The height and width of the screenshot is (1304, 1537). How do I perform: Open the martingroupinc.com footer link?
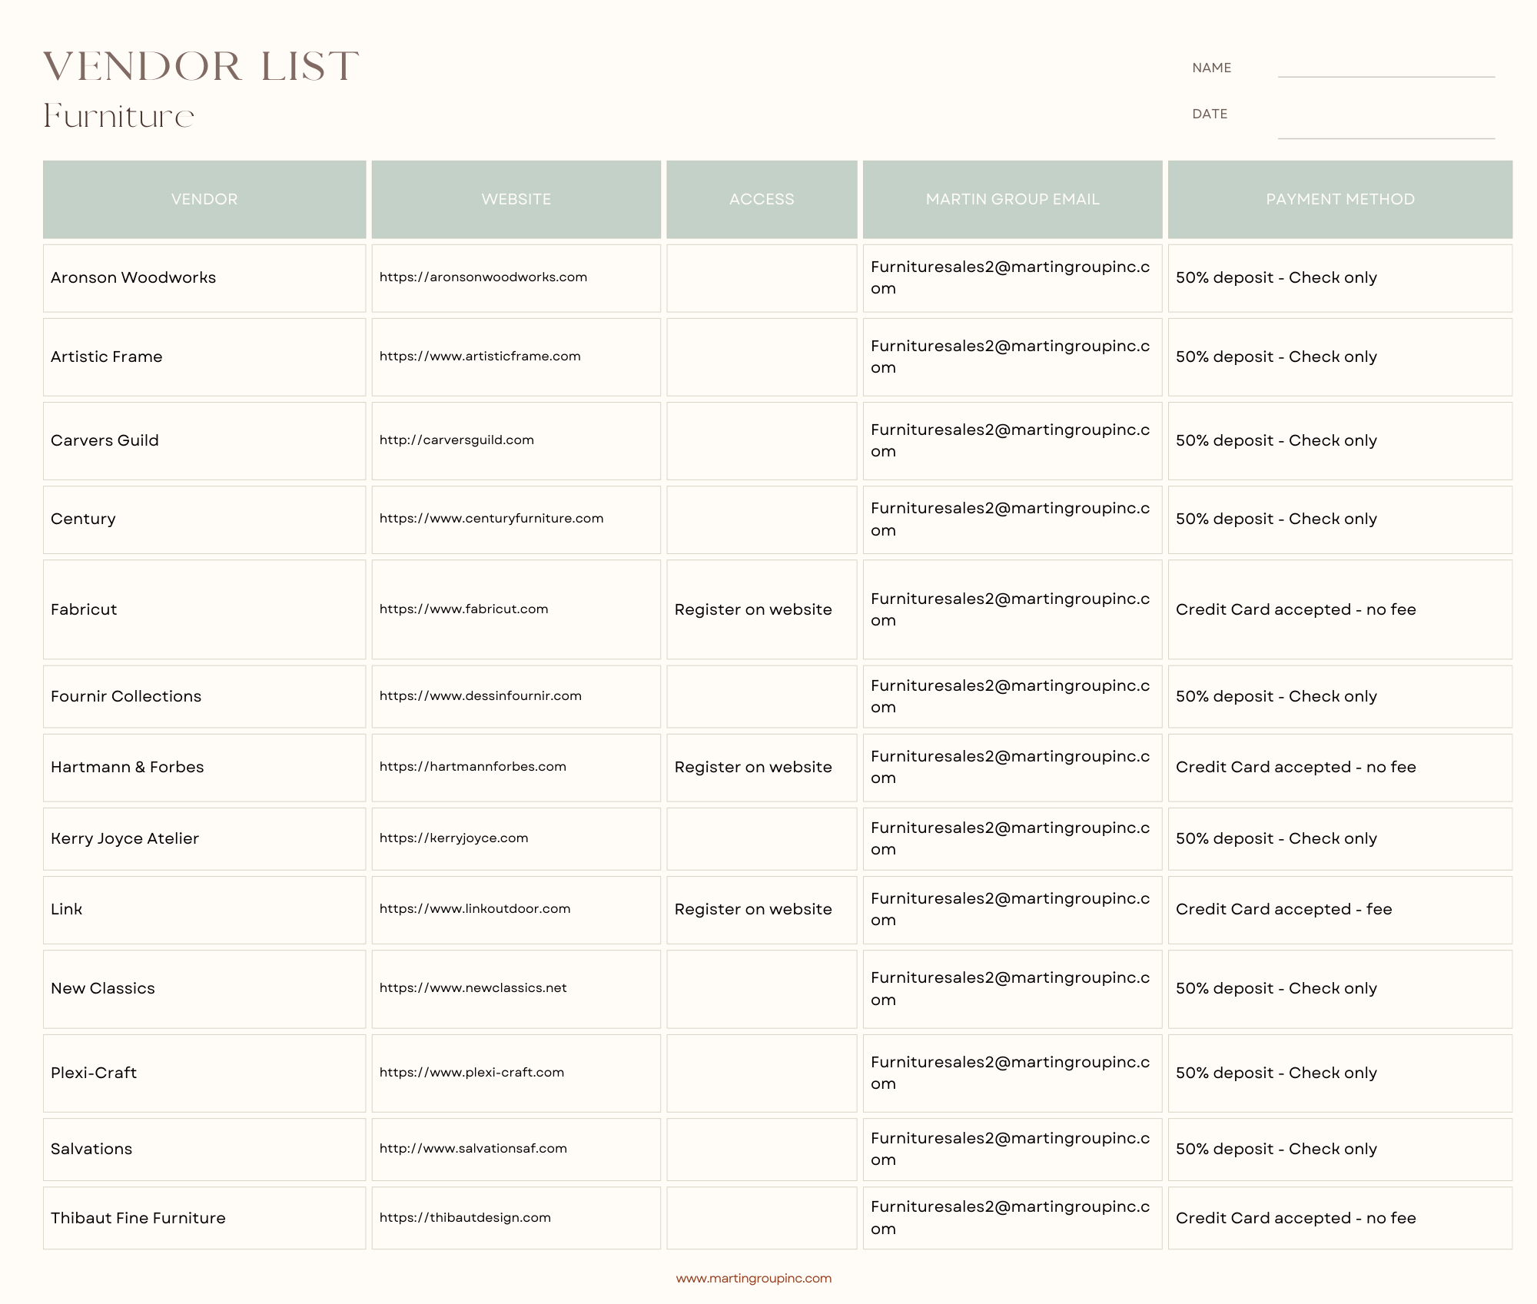coord(753,1279)
